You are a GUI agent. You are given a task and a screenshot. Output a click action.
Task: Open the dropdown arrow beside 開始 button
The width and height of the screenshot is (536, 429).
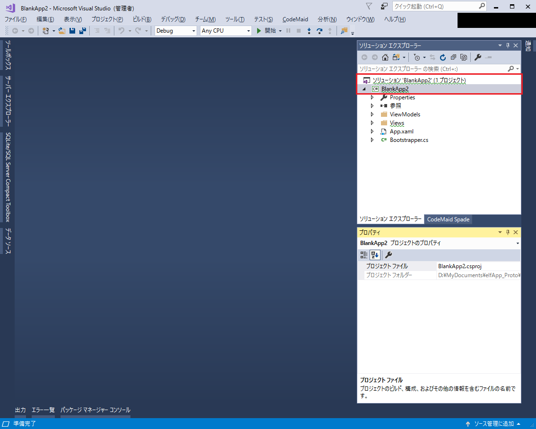click(x=280, y=31)
